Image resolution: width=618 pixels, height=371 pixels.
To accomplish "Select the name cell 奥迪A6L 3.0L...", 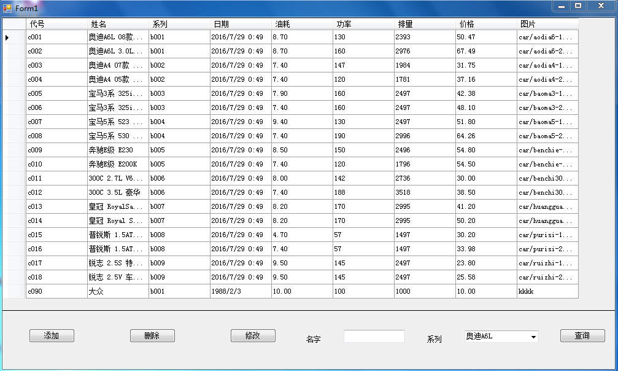I will pos(118,52).
